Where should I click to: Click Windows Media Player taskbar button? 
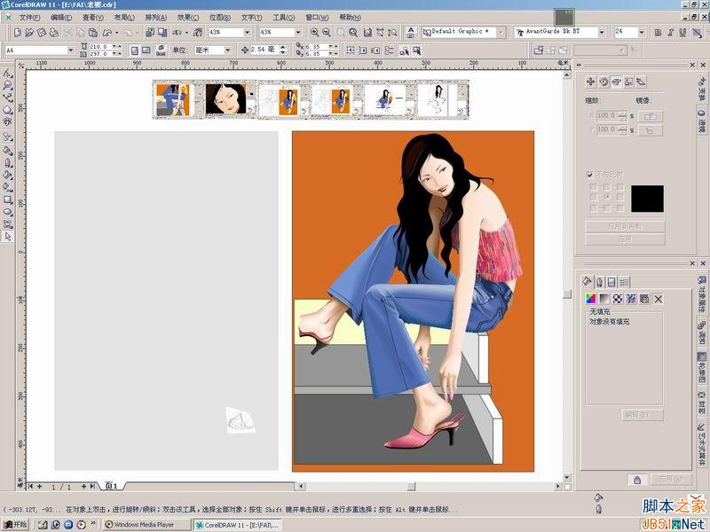146,524
